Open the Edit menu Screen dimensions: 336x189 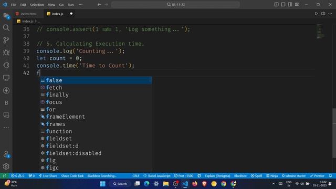click(x=23, y=5)
